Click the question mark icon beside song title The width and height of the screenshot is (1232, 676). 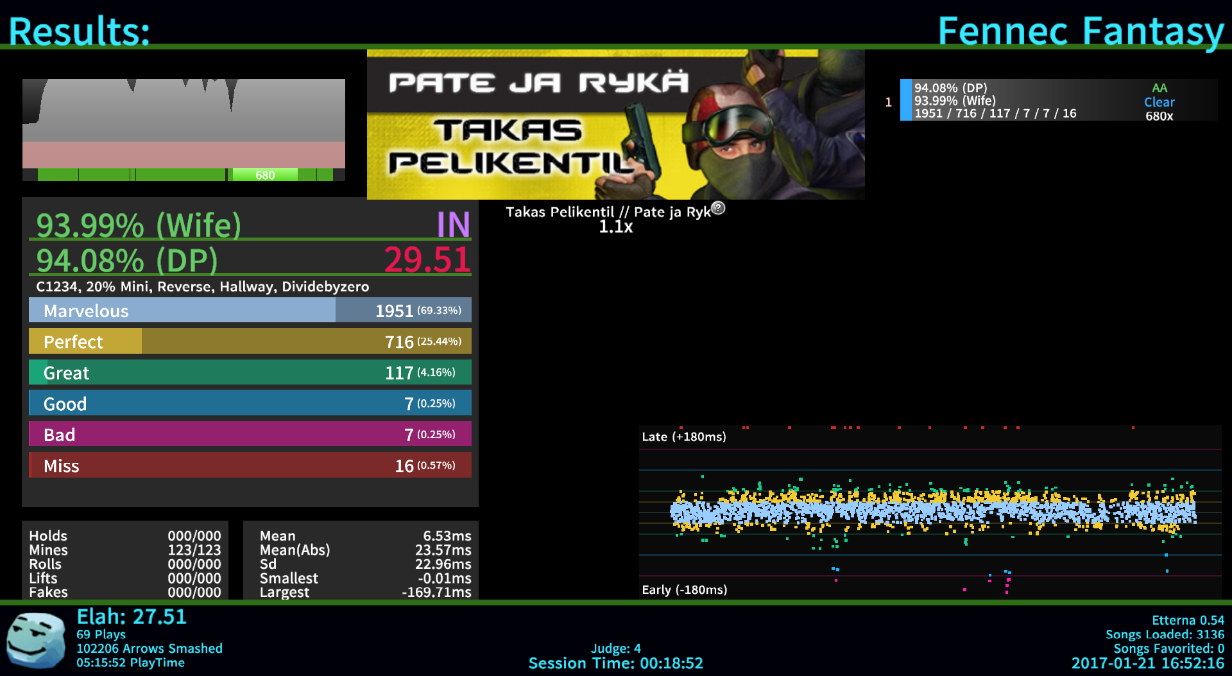(719, 208)
